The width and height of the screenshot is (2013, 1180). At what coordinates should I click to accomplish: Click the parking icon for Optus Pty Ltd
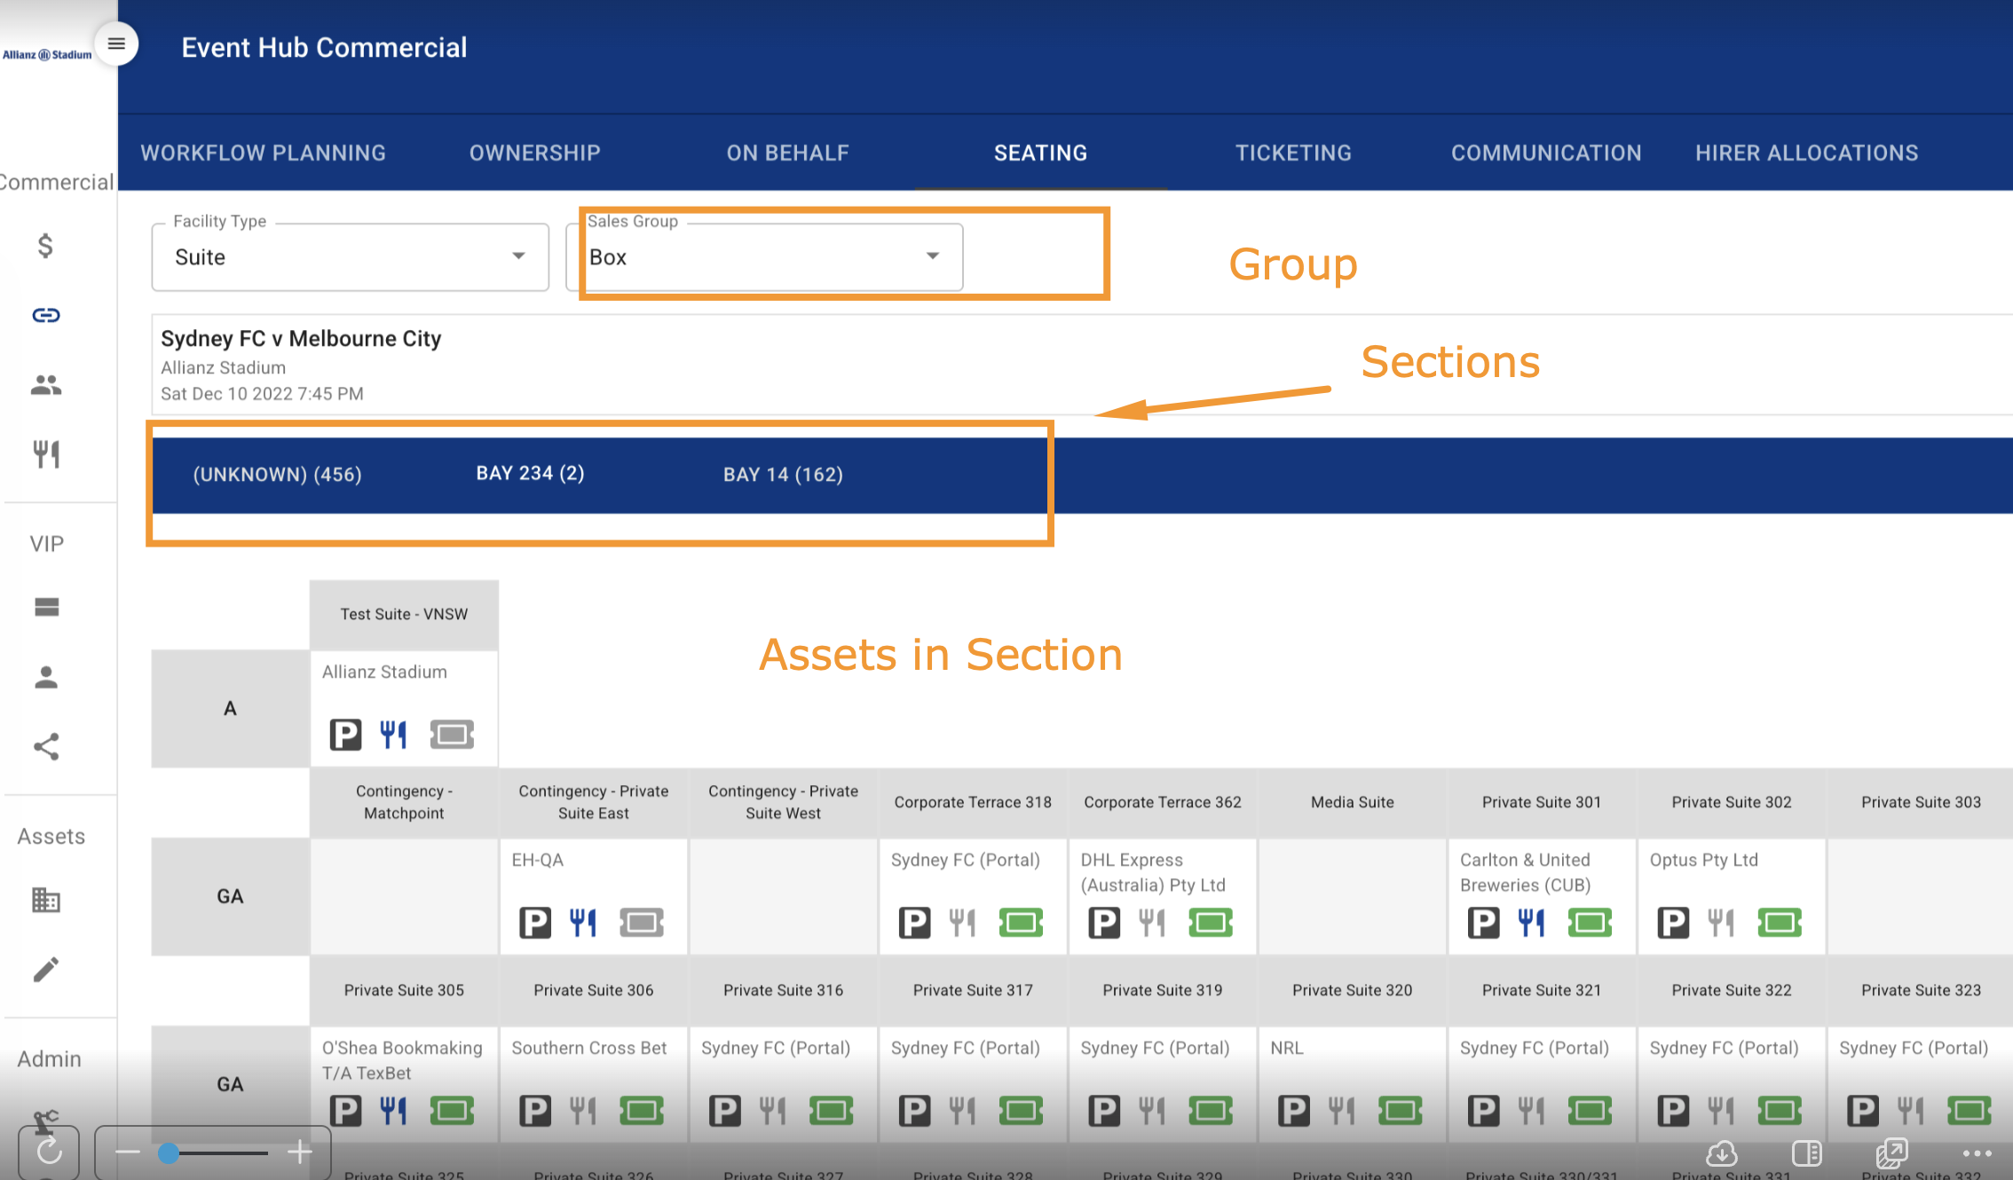click(x=1673, y=923)
